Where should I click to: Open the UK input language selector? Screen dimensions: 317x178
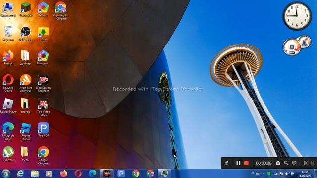(252, 173)
